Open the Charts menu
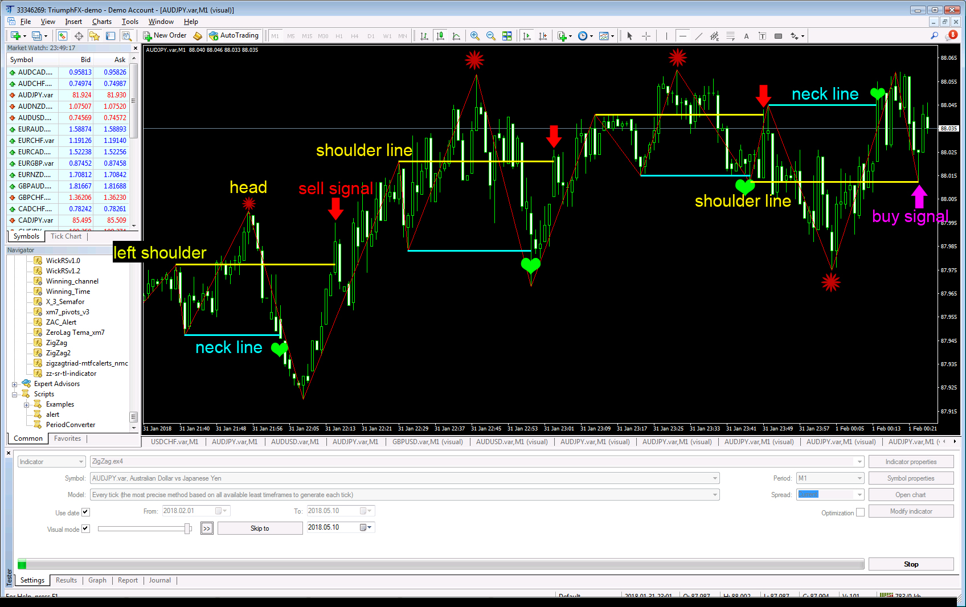966x607 pixels. click(101, 22)
